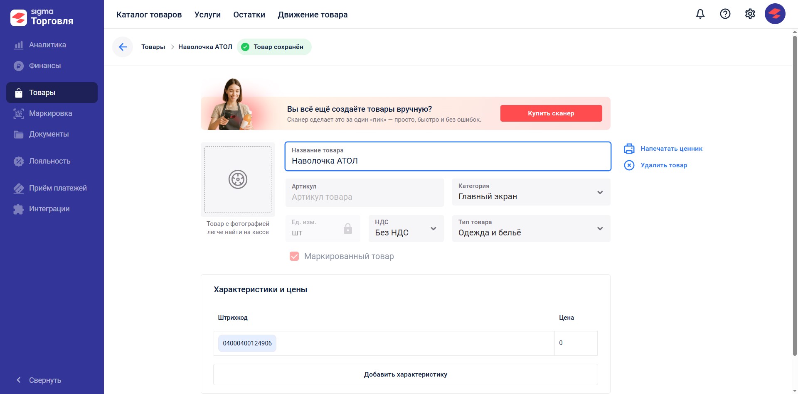
Task: Expand the Категория dropdown arrow
Action: [x=600, y=192]
